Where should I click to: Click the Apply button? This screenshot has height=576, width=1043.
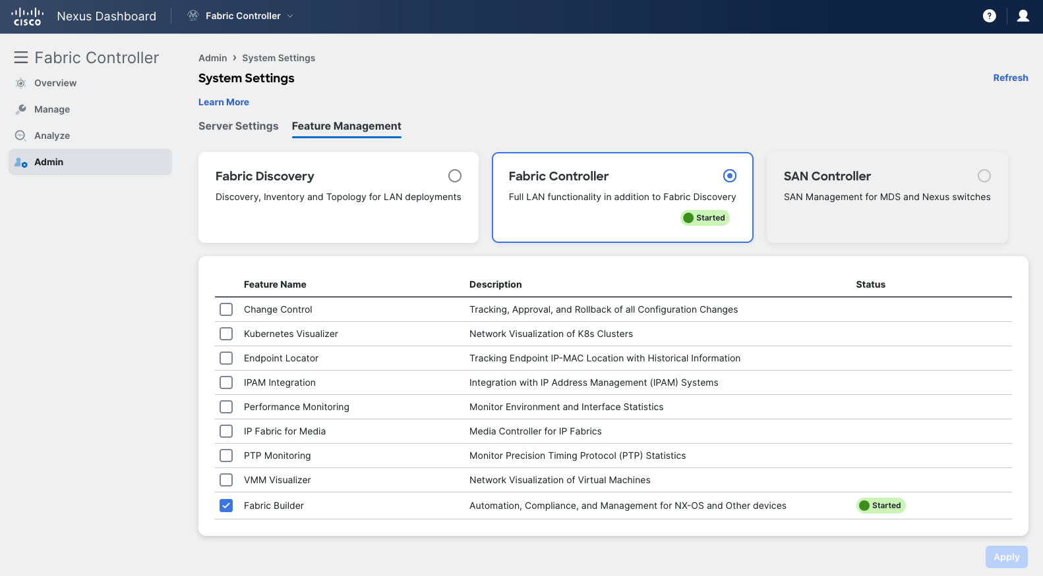[1007, 557]
